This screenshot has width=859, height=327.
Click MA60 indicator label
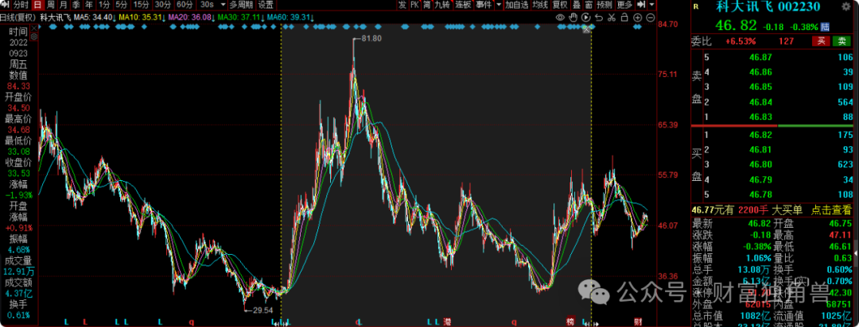pyautogui.click(x=290, y=17)
